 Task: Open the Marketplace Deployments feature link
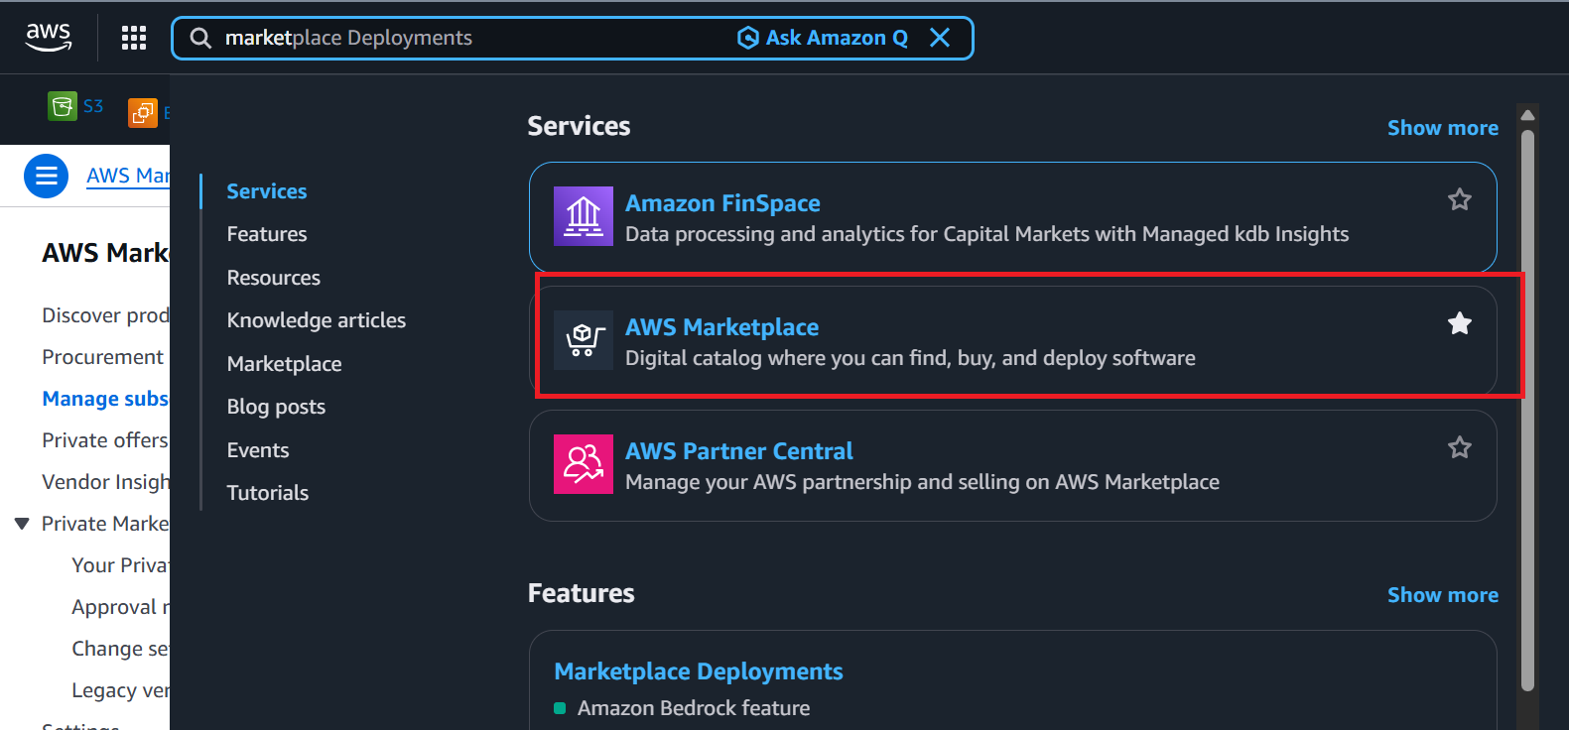(x=698, y=671)
